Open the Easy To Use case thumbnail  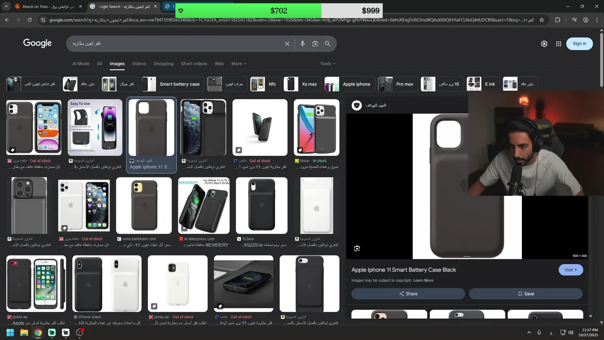click(x=95, y=127)
